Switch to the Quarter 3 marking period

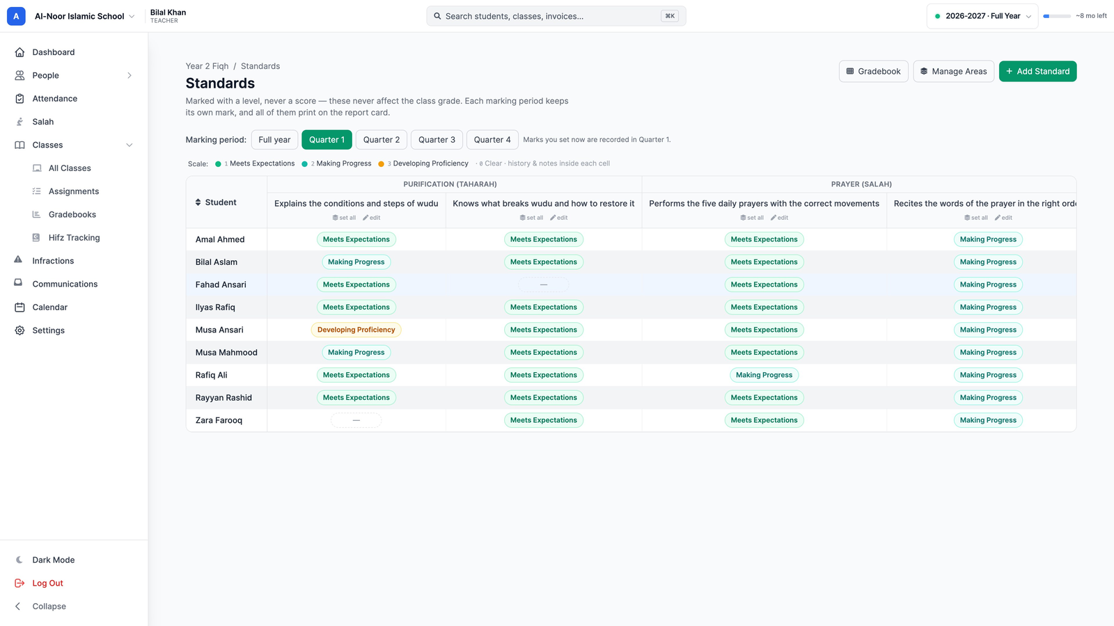[437, 140]
